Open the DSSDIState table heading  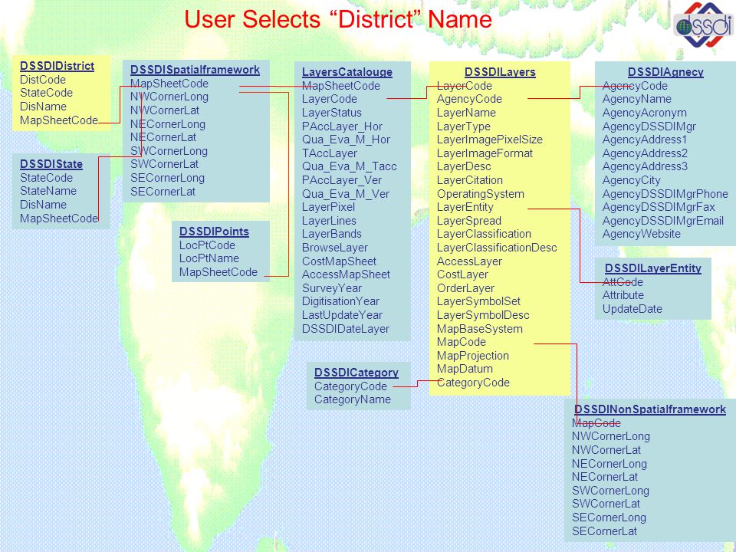tap(51, 164)
